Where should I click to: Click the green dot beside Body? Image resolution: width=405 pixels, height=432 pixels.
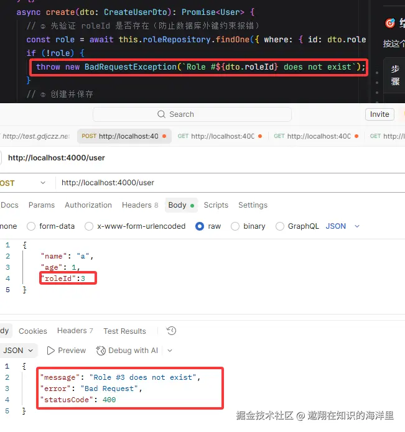click(192, 206)
